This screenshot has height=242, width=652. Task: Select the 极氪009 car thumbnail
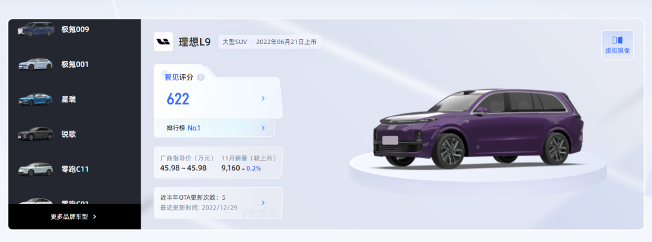coord(36,30)
